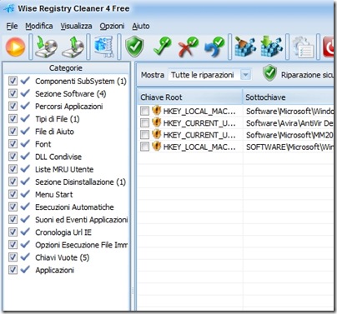Select the Cronologia Url IE category
Image resolution: width=337 pixels, height=314 pixels.
point(63,232)
